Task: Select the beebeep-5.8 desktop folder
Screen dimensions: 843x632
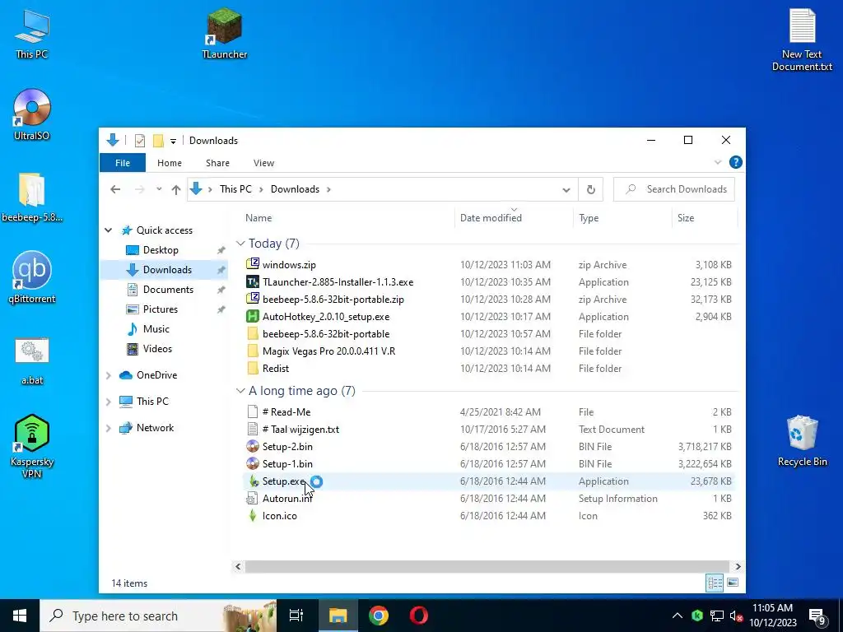Action: [x=32, y=197]
